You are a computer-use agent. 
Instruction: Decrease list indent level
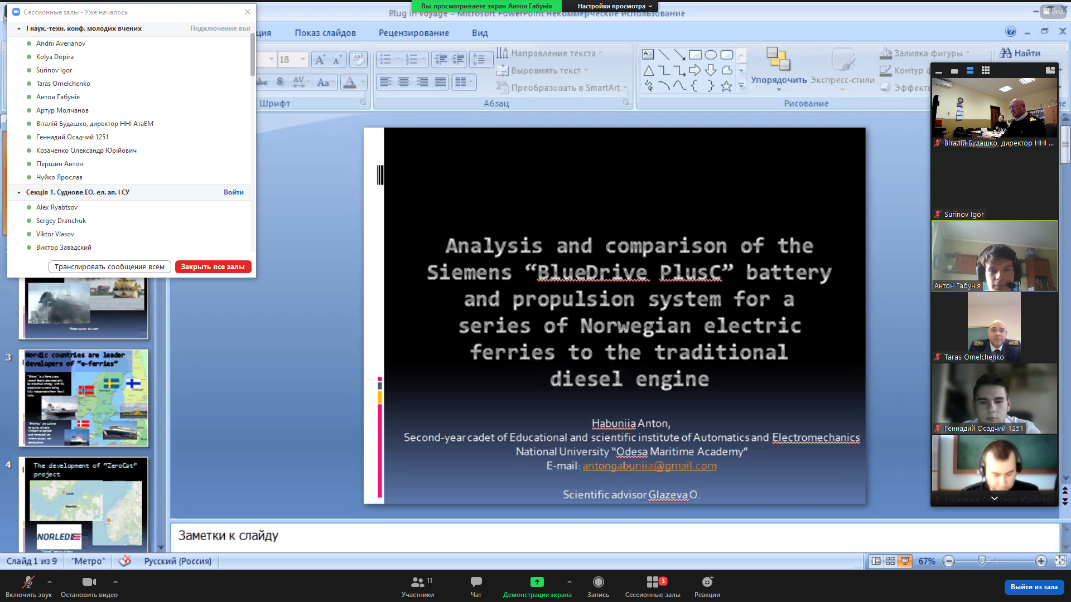[441, 60]
